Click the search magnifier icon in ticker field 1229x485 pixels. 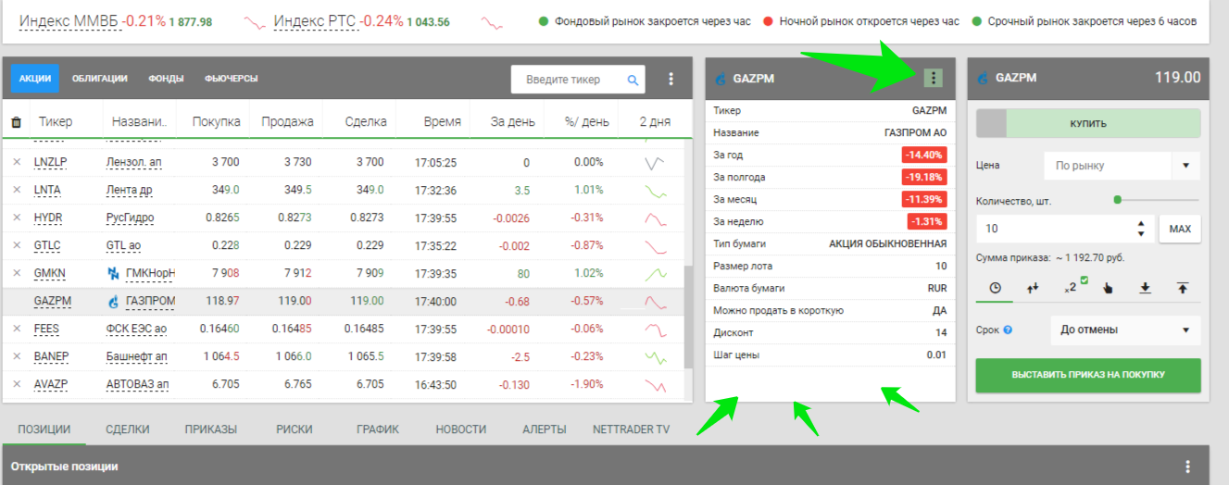633,80
